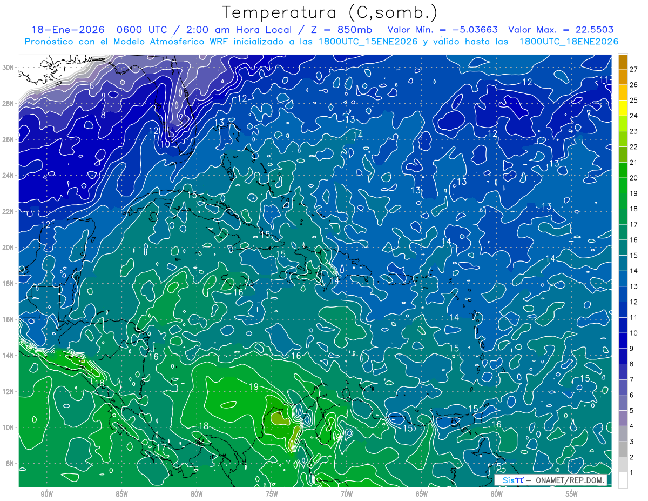This screenshot has width=648, height=501.
Task: Click latitude axis label "10N"
Action: click(x=9, y=427)
